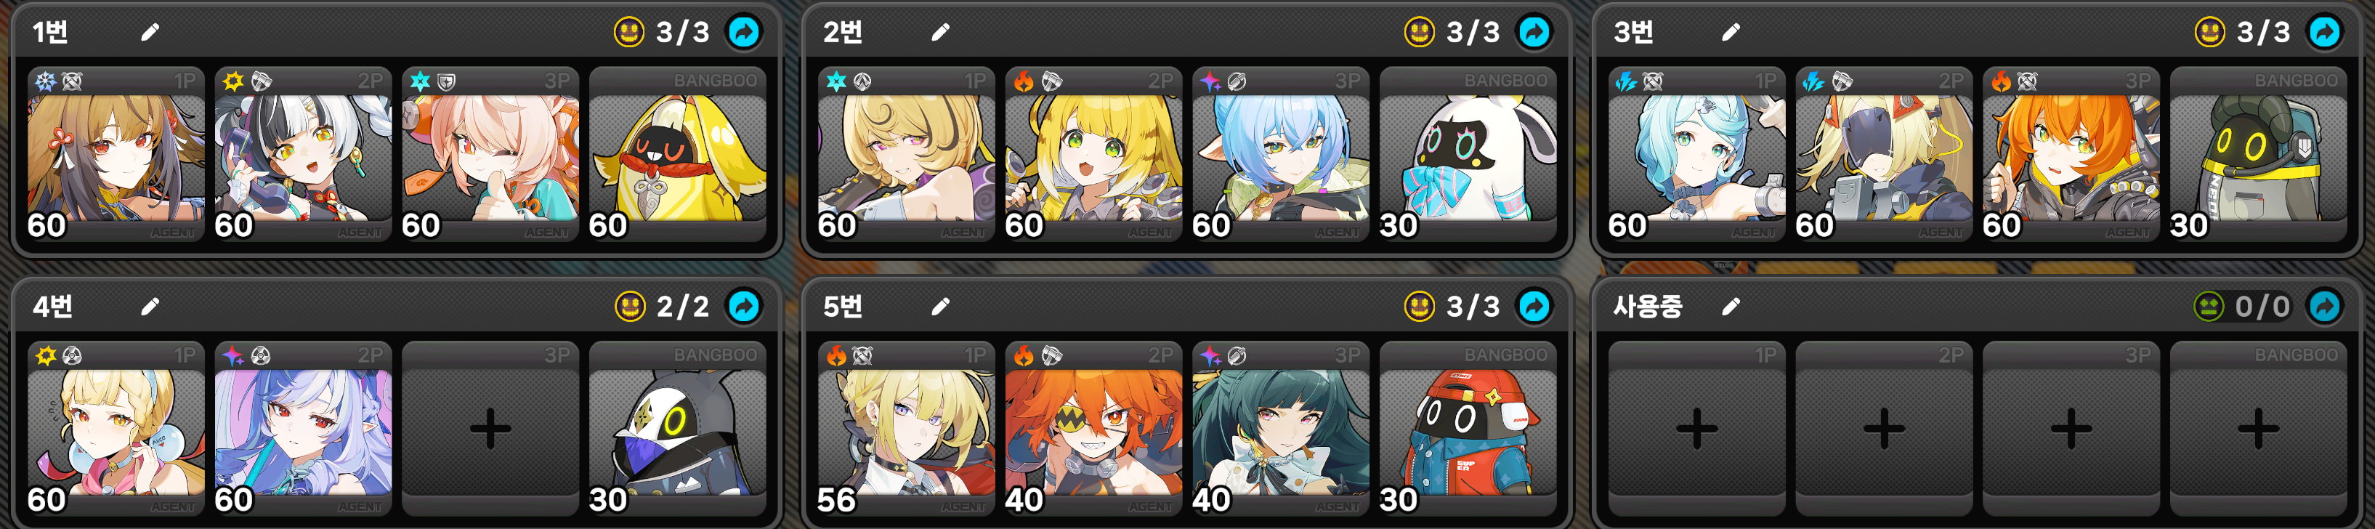The width and height of the screenshot is (2375, 529).
Task: Click the share arrow icon on team 4번
Action: (744, 306)
